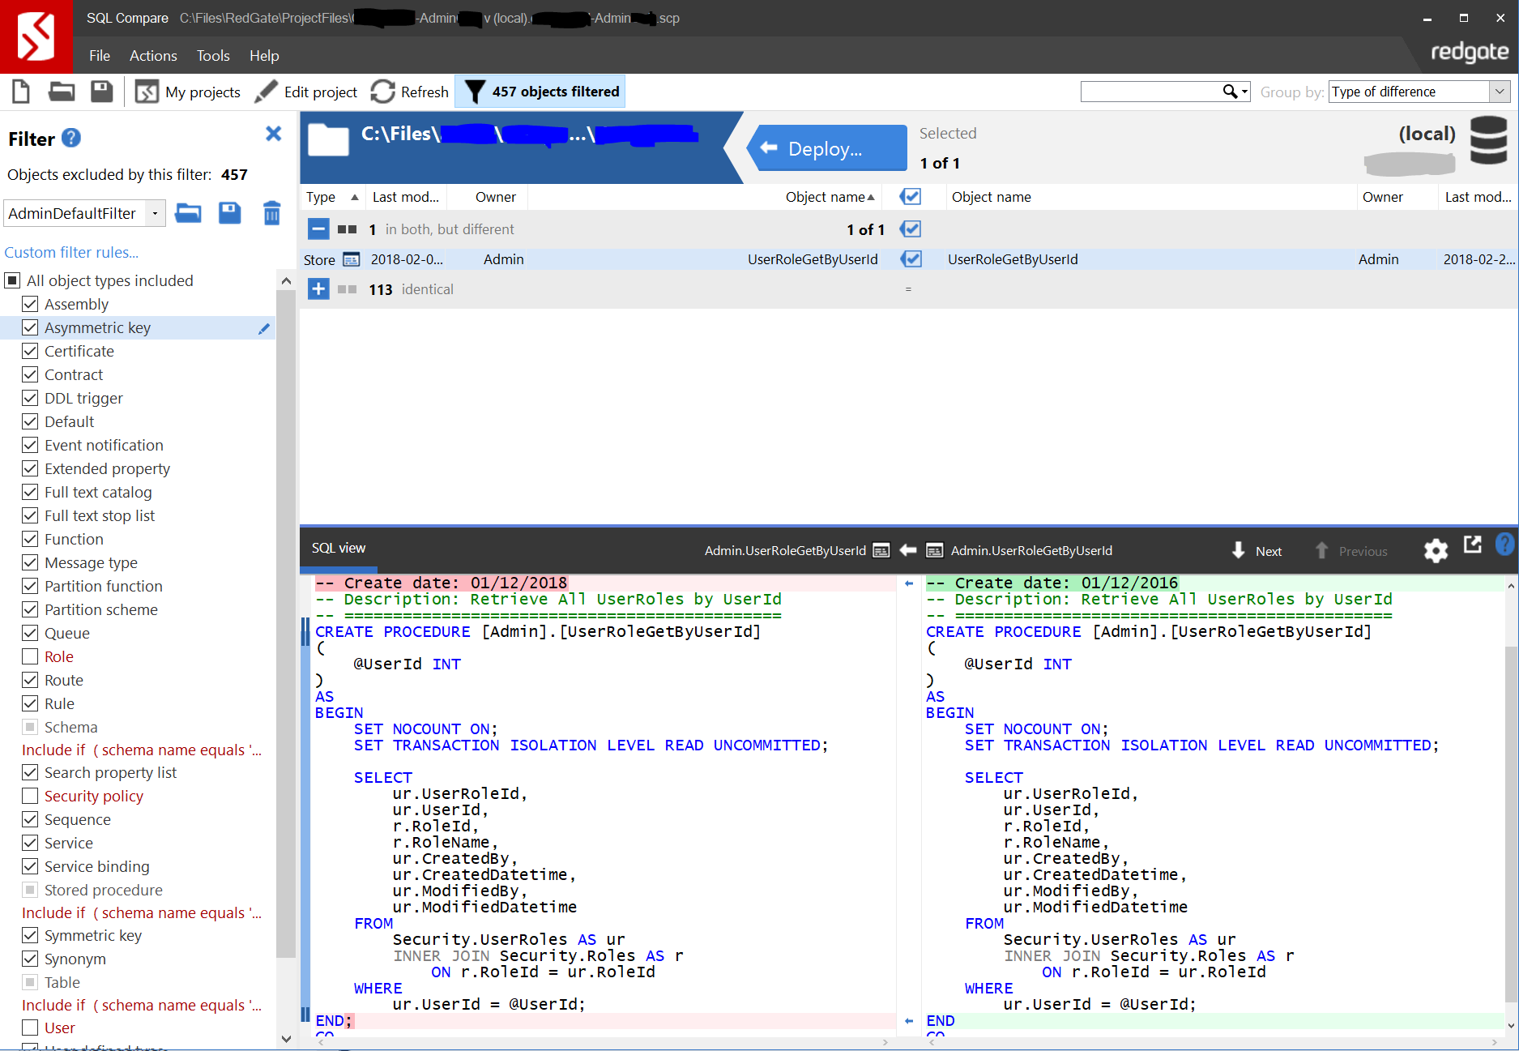
Task: Edit Schema include-if rule
Action: tap(142, 750)
